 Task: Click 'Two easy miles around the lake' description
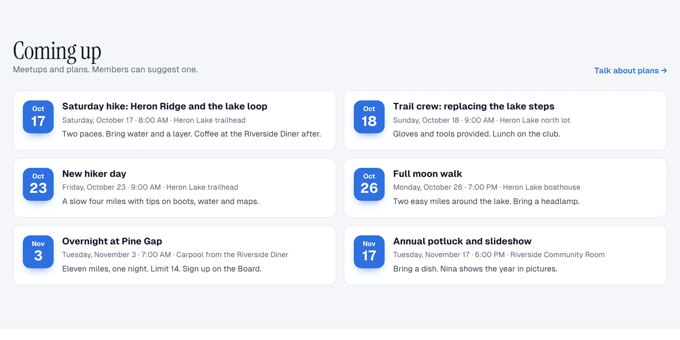pos(486,201)
